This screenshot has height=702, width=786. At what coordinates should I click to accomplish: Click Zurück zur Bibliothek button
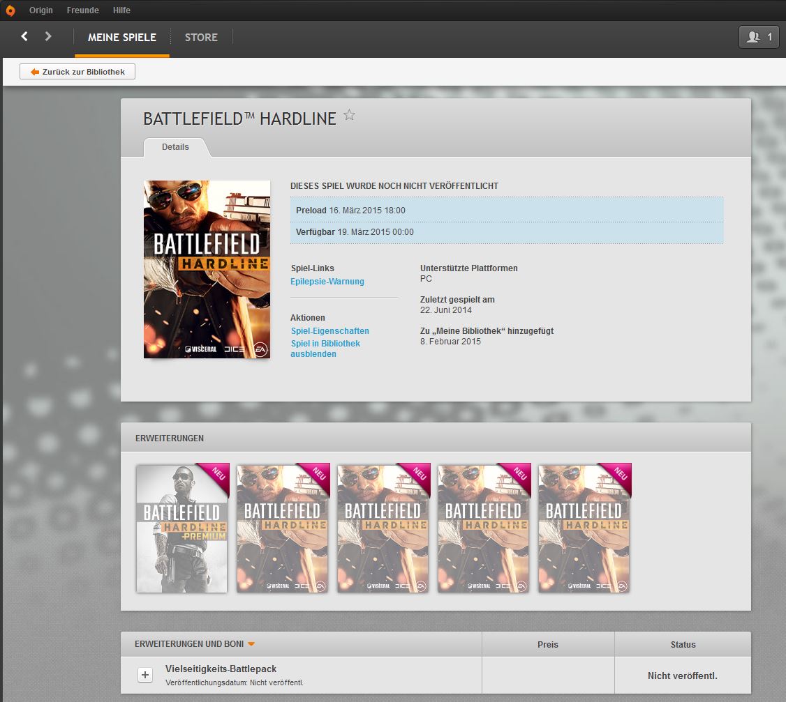[77, 72]
